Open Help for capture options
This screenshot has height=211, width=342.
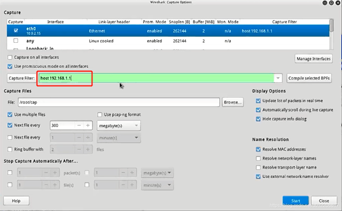pyautogui.click(x=16, y=201)
